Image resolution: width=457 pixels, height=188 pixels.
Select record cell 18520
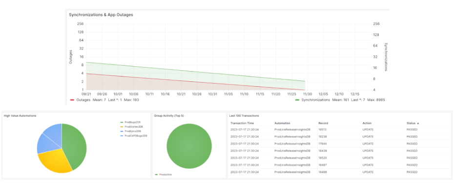point(322,158)
